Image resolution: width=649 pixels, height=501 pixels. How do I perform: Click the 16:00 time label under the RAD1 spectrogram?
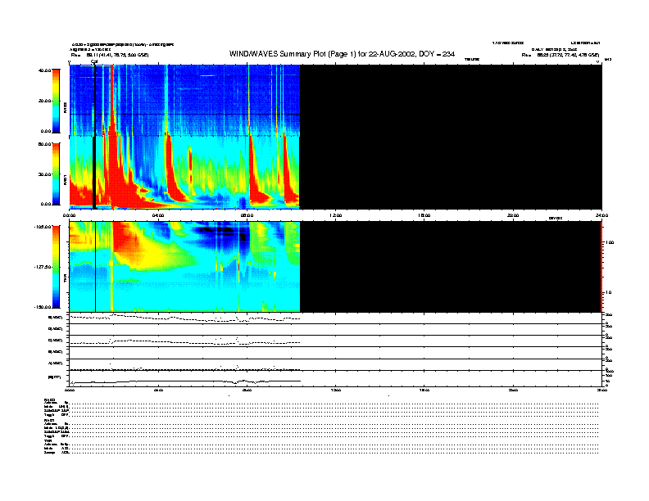(424, 215)
